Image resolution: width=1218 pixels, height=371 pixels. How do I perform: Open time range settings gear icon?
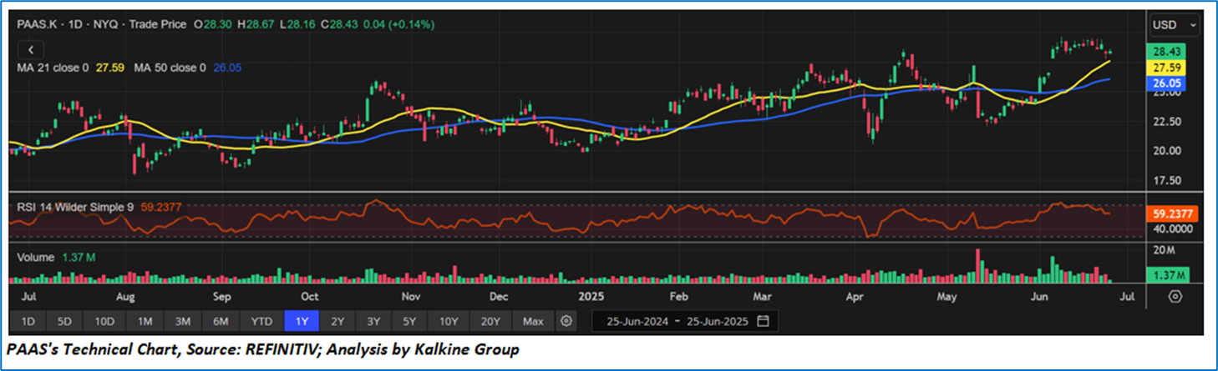click(x=566, y=321)
